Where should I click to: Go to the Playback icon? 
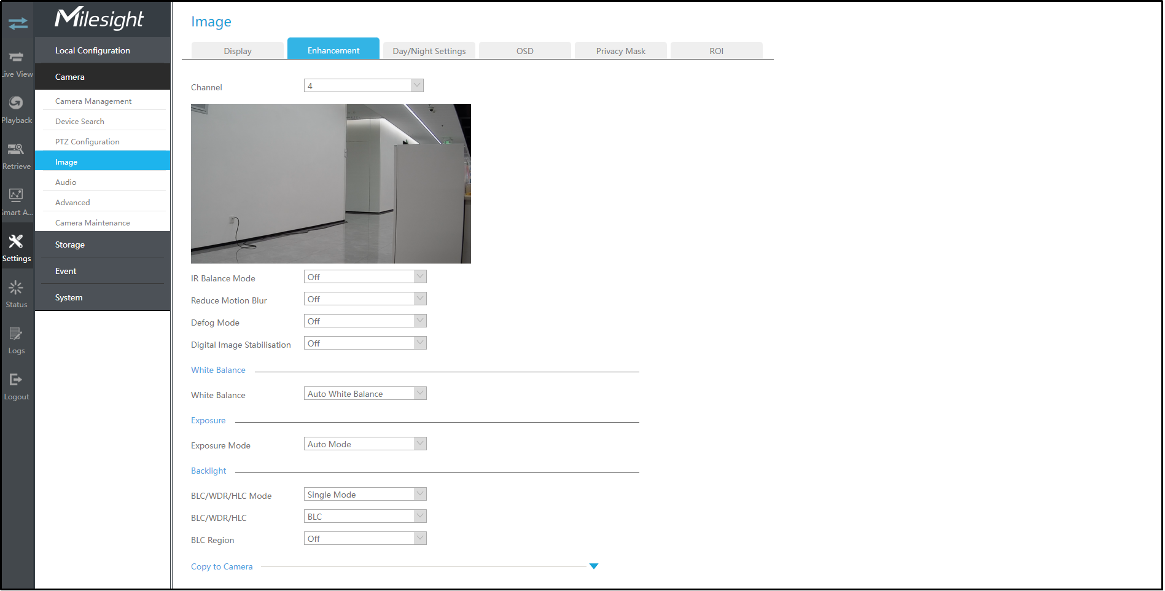pyautogui.click(x=17, y=103)
